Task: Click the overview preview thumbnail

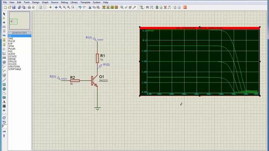Action: [x=20, y=21]
